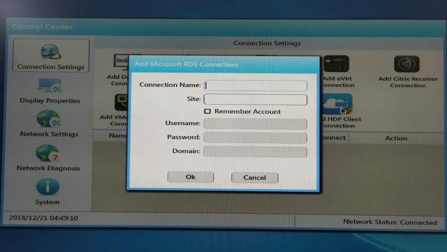This screenshot has width=447, height=252.
Task: Click the Action column header
Action: click(396, 138)
